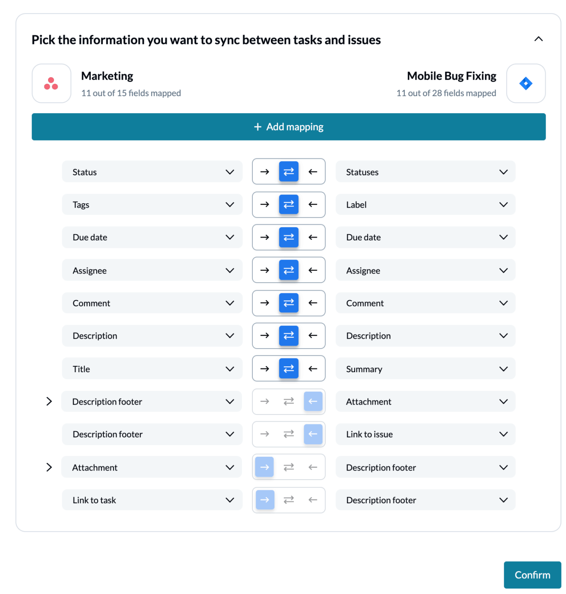This screenshot has width=566, height=594.
Task: Click the Jira Mobile Bug Fixing icon
Action: click(526, 83)
